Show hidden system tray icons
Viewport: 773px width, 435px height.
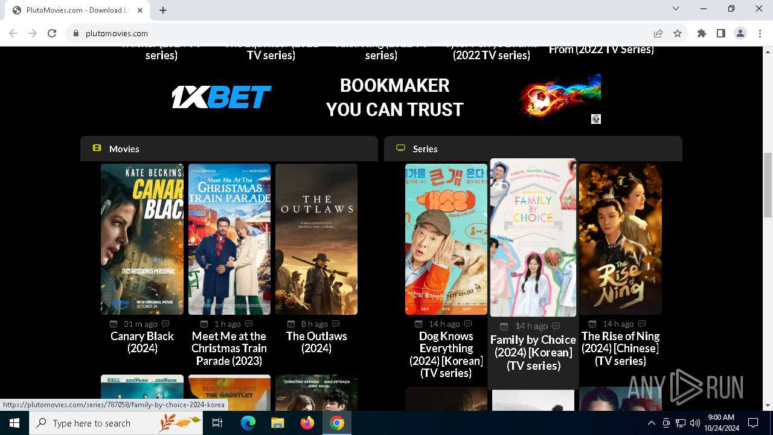click(651, 423)
